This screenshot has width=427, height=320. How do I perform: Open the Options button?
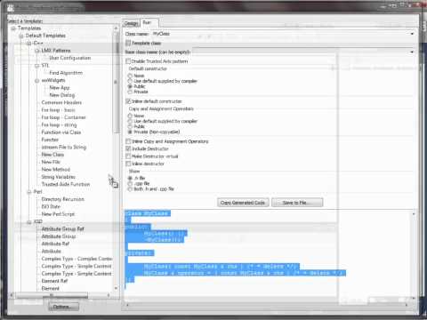pos(63,307)
